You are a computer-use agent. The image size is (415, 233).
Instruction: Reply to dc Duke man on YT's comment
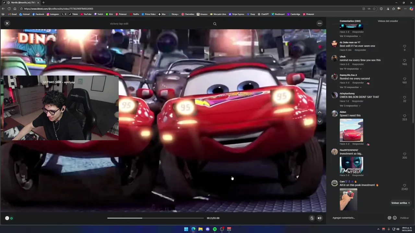[360, 50]
